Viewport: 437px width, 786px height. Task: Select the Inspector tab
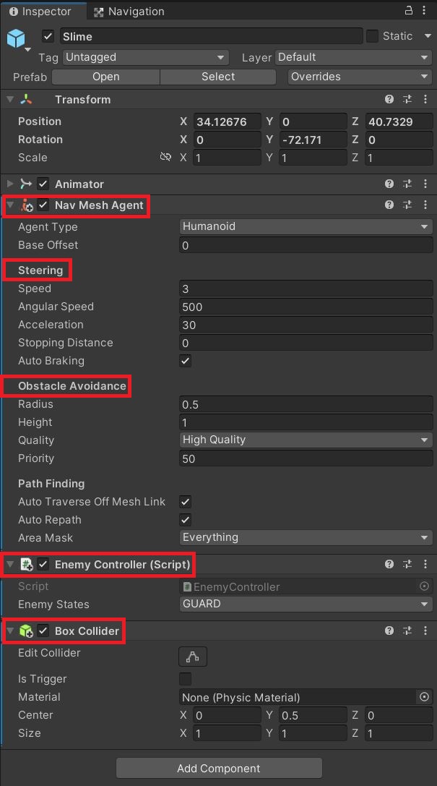[x=40, y=11]
